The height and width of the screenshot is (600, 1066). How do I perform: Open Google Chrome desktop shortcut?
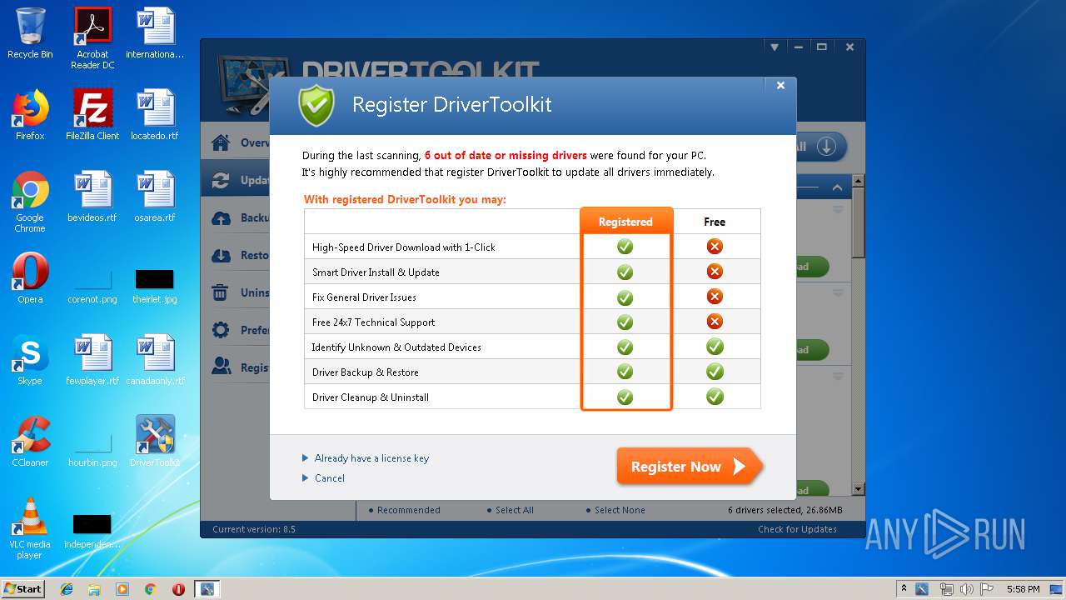pyautogui.click(x=30, y=202)
